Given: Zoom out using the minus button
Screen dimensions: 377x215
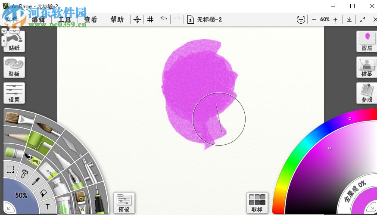Looking at the screenshot, I should [x=314, y=20].
